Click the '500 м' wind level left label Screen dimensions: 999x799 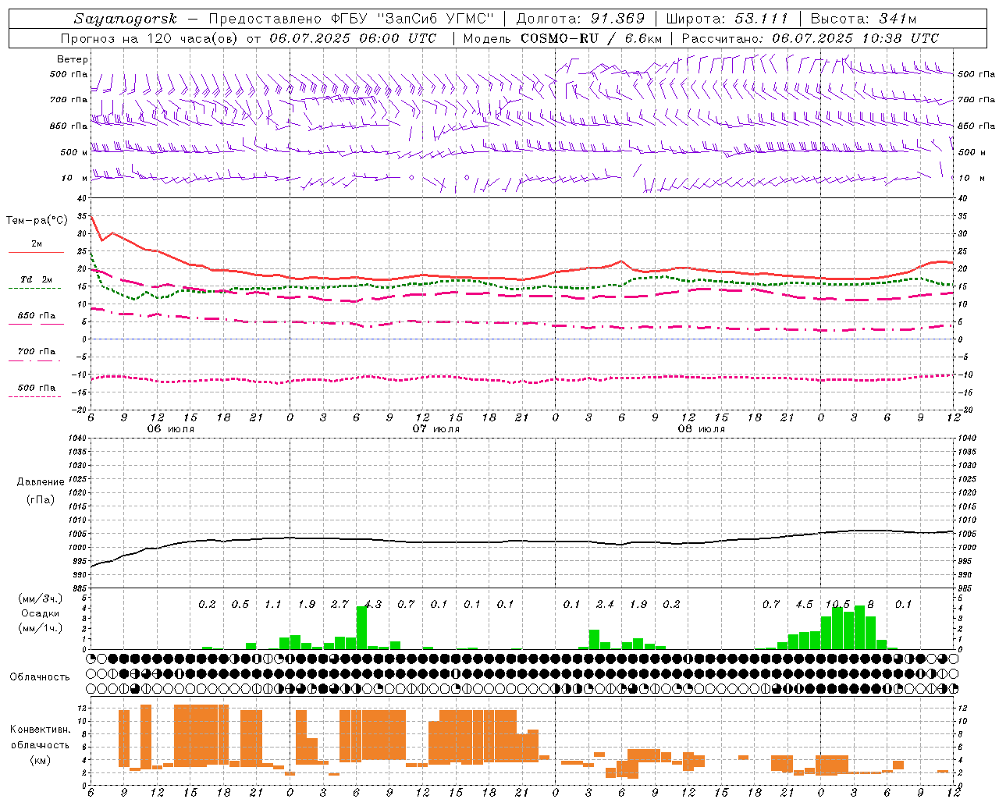tap(74, 152)
